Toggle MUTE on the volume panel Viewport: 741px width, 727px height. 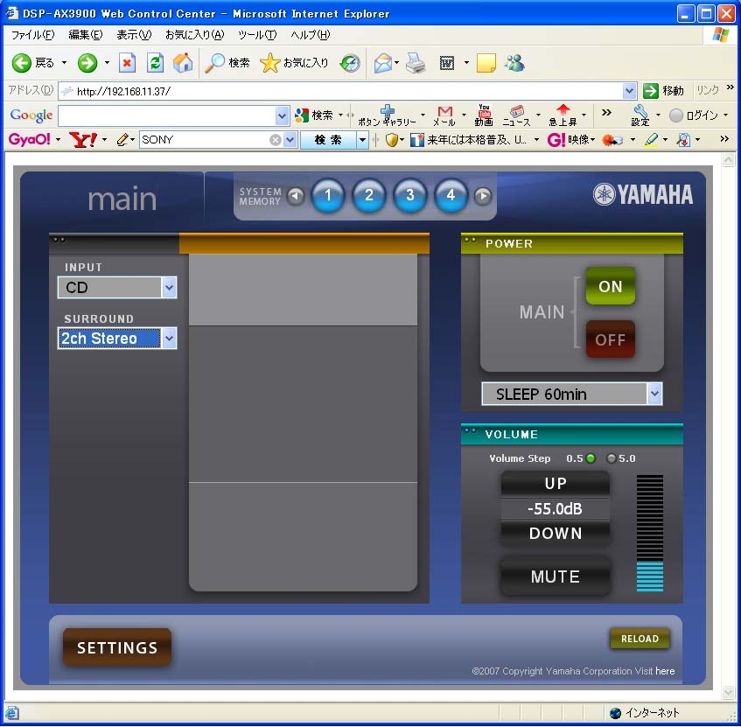click(x=556, y=577)
